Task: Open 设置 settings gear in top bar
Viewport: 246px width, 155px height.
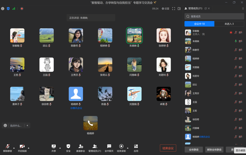Action: (165, 8)
